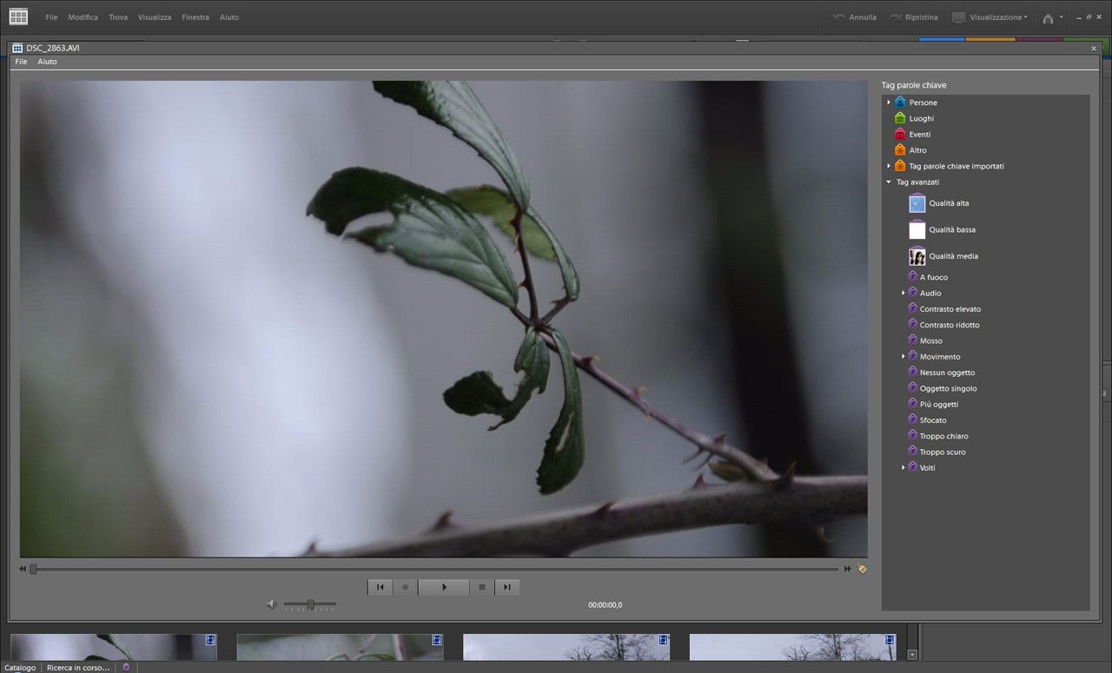Click the Qualità alta tag thumbnail
This screenshot has height=673, width=1112.
pos(917,203)
